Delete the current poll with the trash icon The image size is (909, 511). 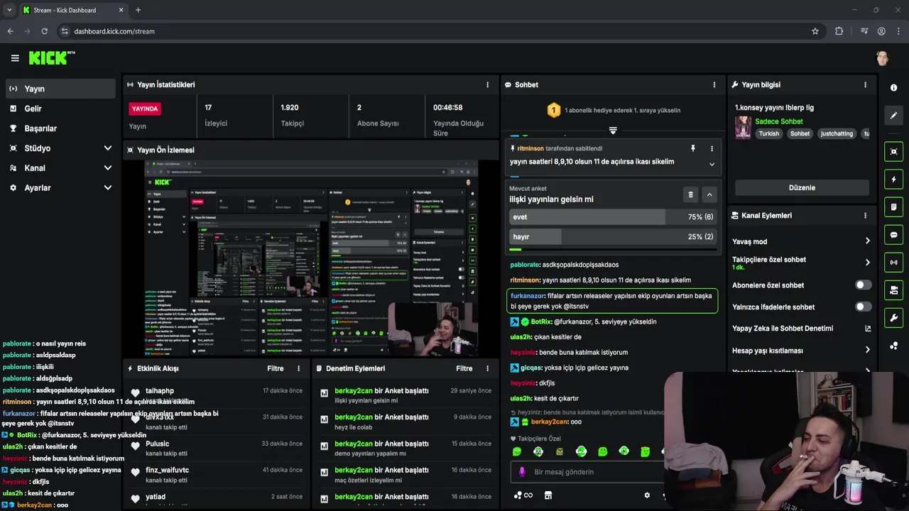pos(690,194)
